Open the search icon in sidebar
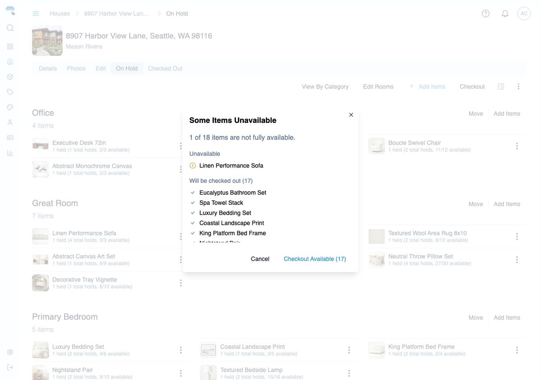541x380 pixels. tap(10, 28)
